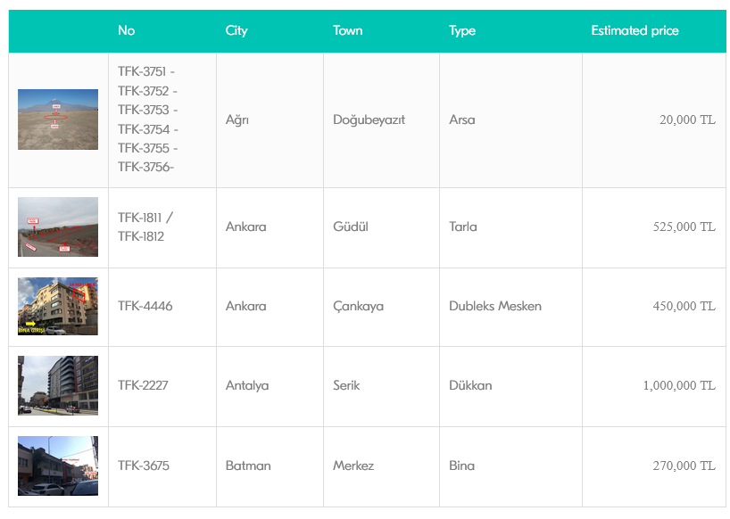Select the TFK-1811 / TFK-1812 listing number

click(x=145, y=227)
